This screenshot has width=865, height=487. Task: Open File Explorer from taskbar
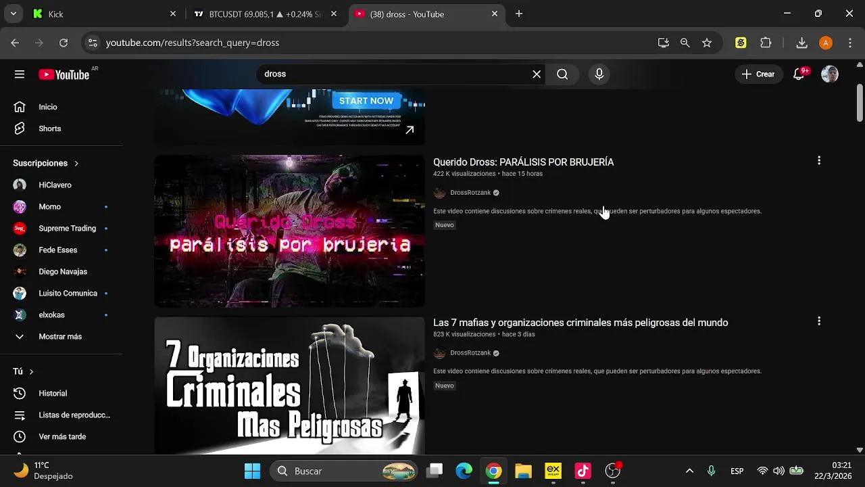(524, 471)
